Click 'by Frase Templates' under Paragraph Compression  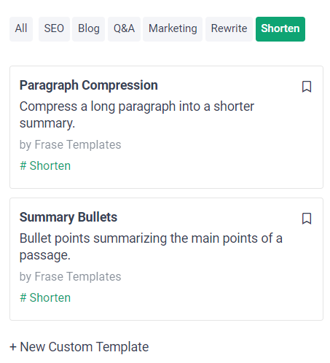point(70,145)
